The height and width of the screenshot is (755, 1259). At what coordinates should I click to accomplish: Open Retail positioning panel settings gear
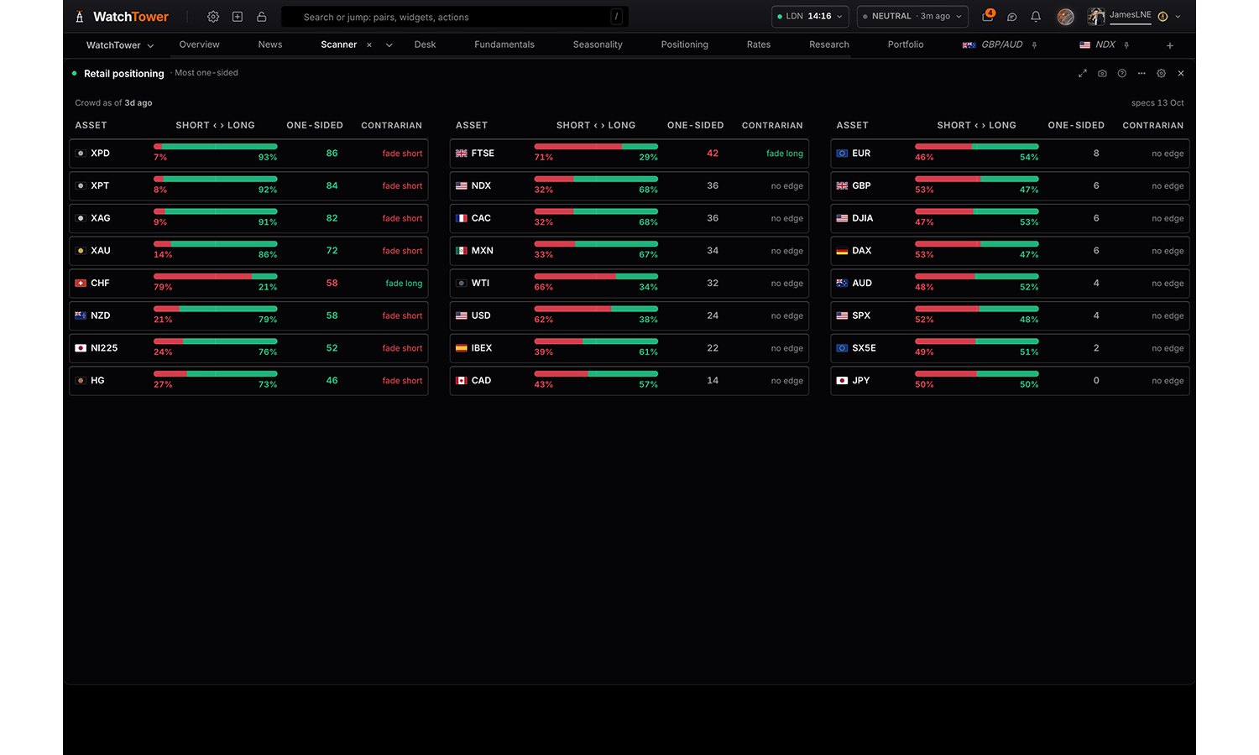tap(1162, 74)
